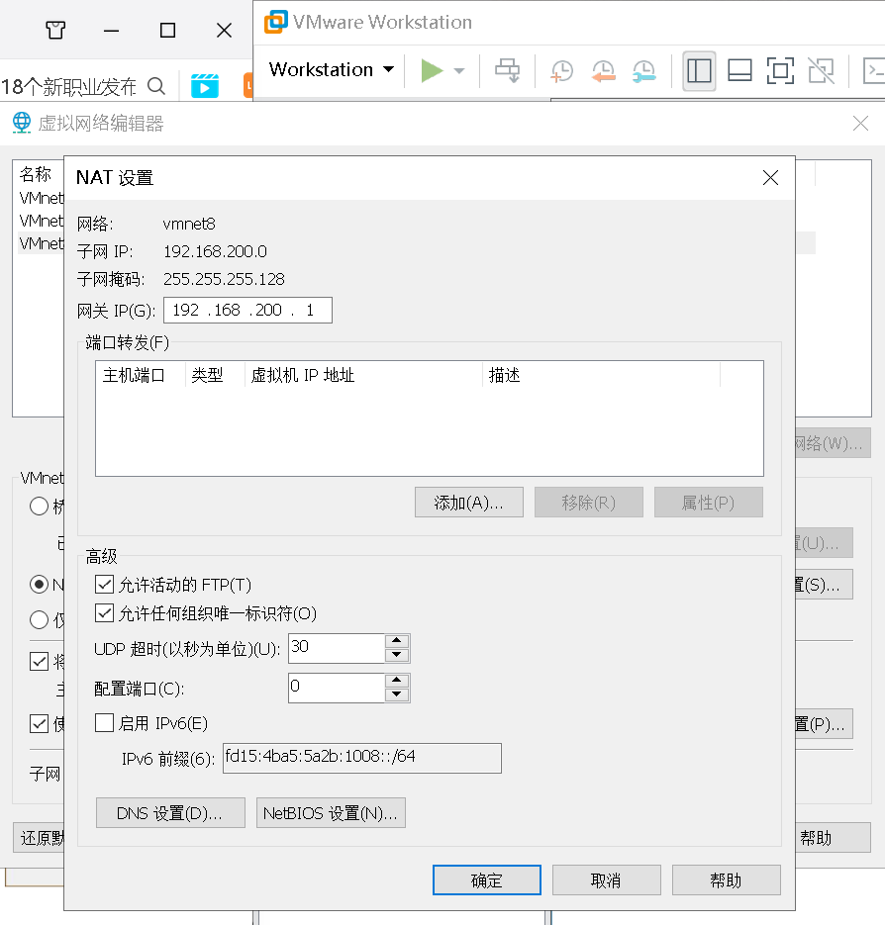Click the revert to snapshot icon
885x925 pixels.
click(x=603, y=71)
